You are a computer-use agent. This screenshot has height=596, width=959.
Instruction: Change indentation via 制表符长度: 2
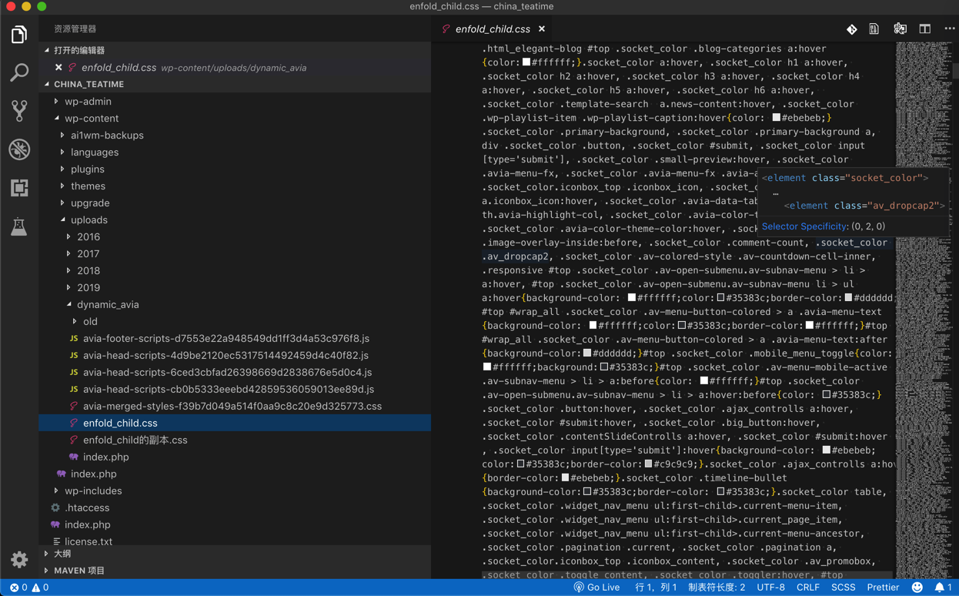click(717, 588)
